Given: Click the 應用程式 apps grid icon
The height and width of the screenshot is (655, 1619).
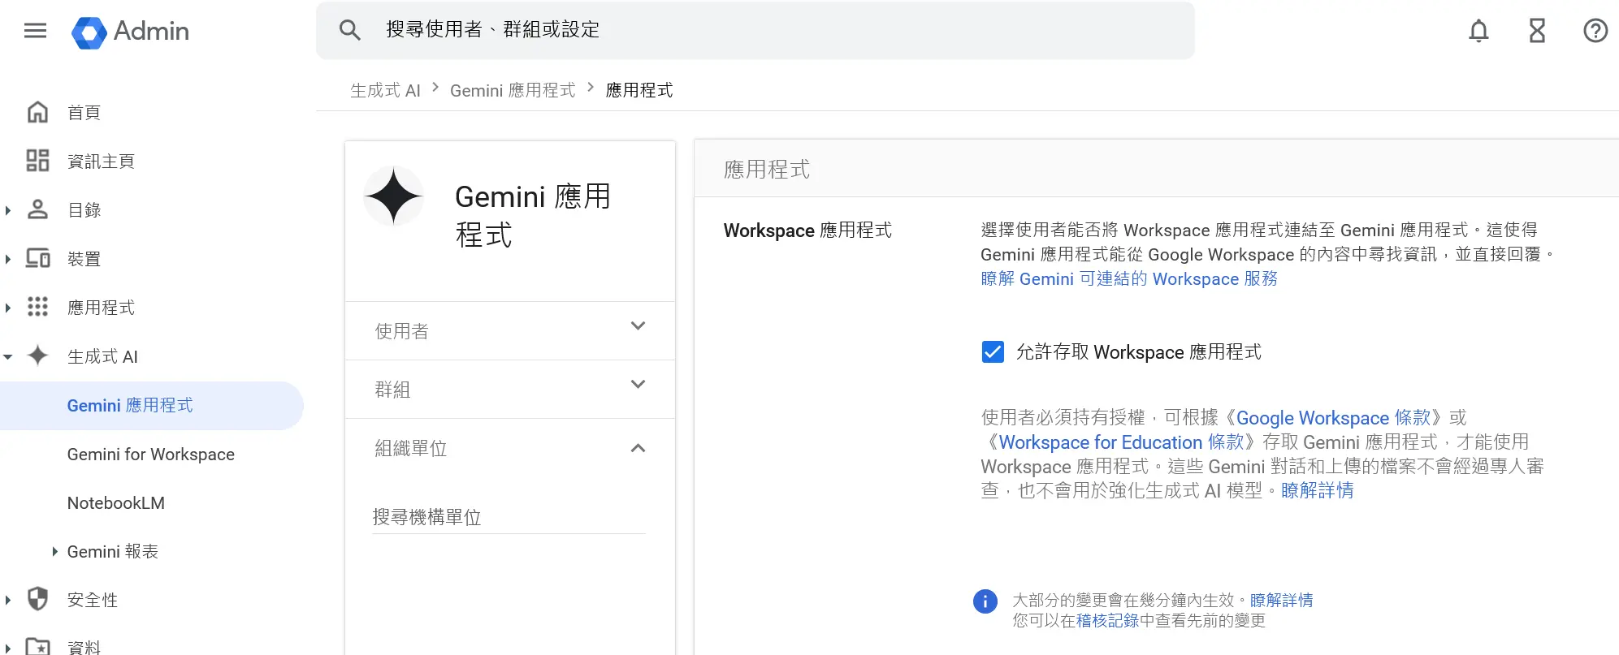Looking at the screenshot, I should pos(37,307).
